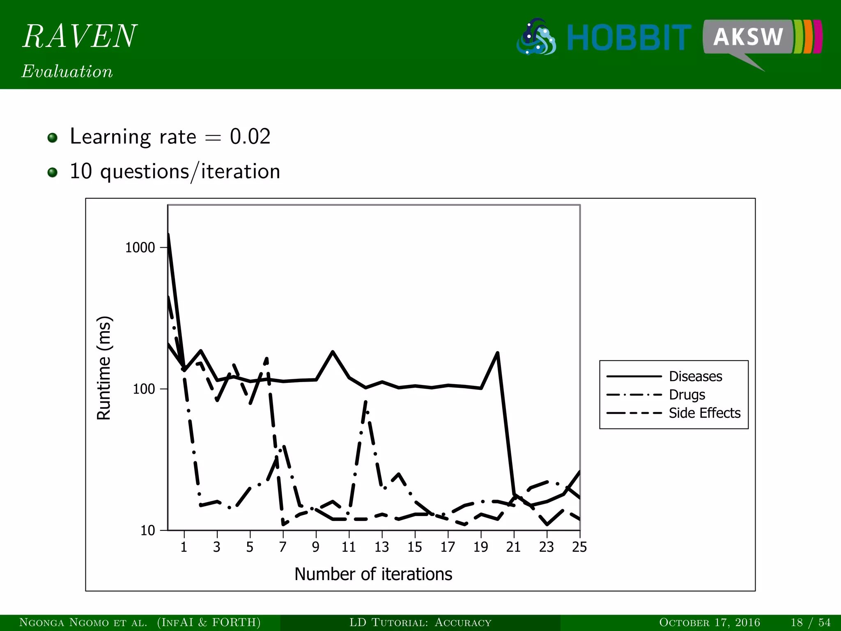
Task: Click the first green bullet point
Action: click(52, 137)
